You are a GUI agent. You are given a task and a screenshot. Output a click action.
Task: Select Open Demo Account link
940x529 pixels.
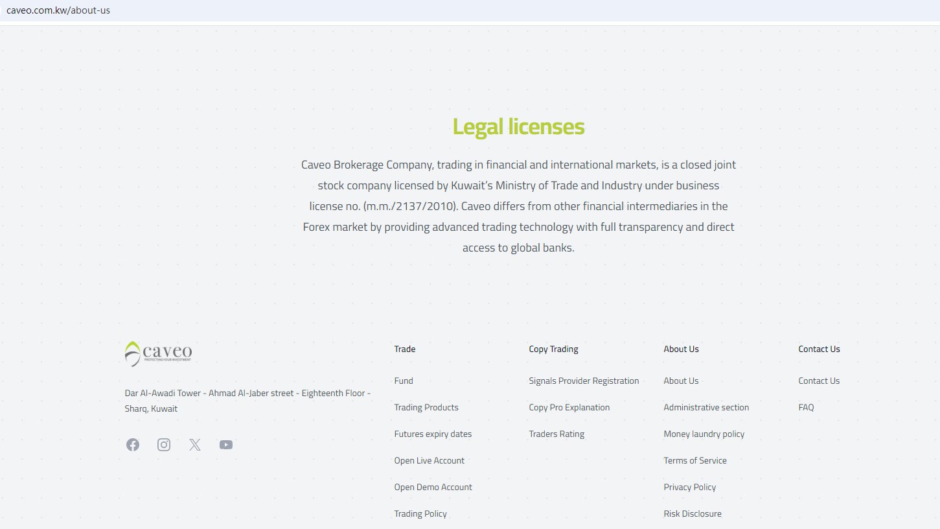click(433, 488)
